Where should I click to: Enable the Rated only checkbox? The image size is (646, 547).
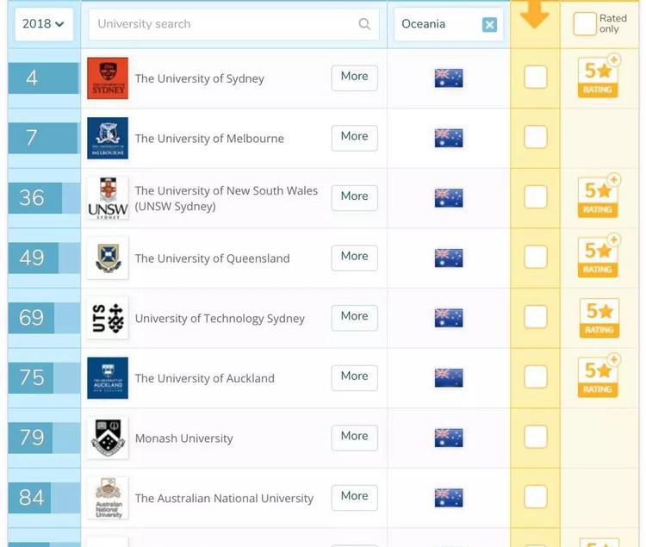[585, 24]
